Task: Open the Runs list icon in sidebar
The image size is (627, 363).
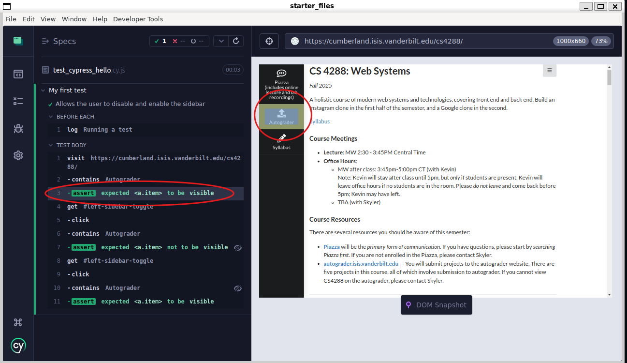Action: (18, 101)
